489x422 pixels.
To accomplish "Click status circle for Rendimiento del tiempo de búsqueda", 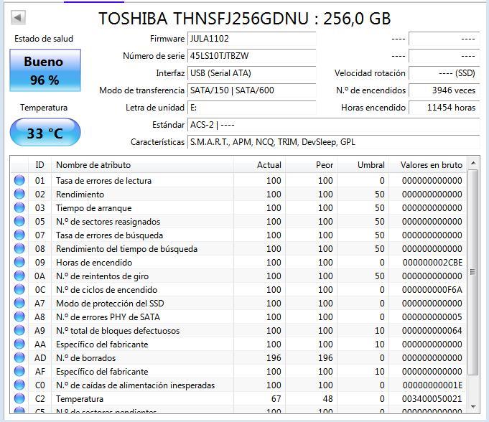I will coord(19,249).
